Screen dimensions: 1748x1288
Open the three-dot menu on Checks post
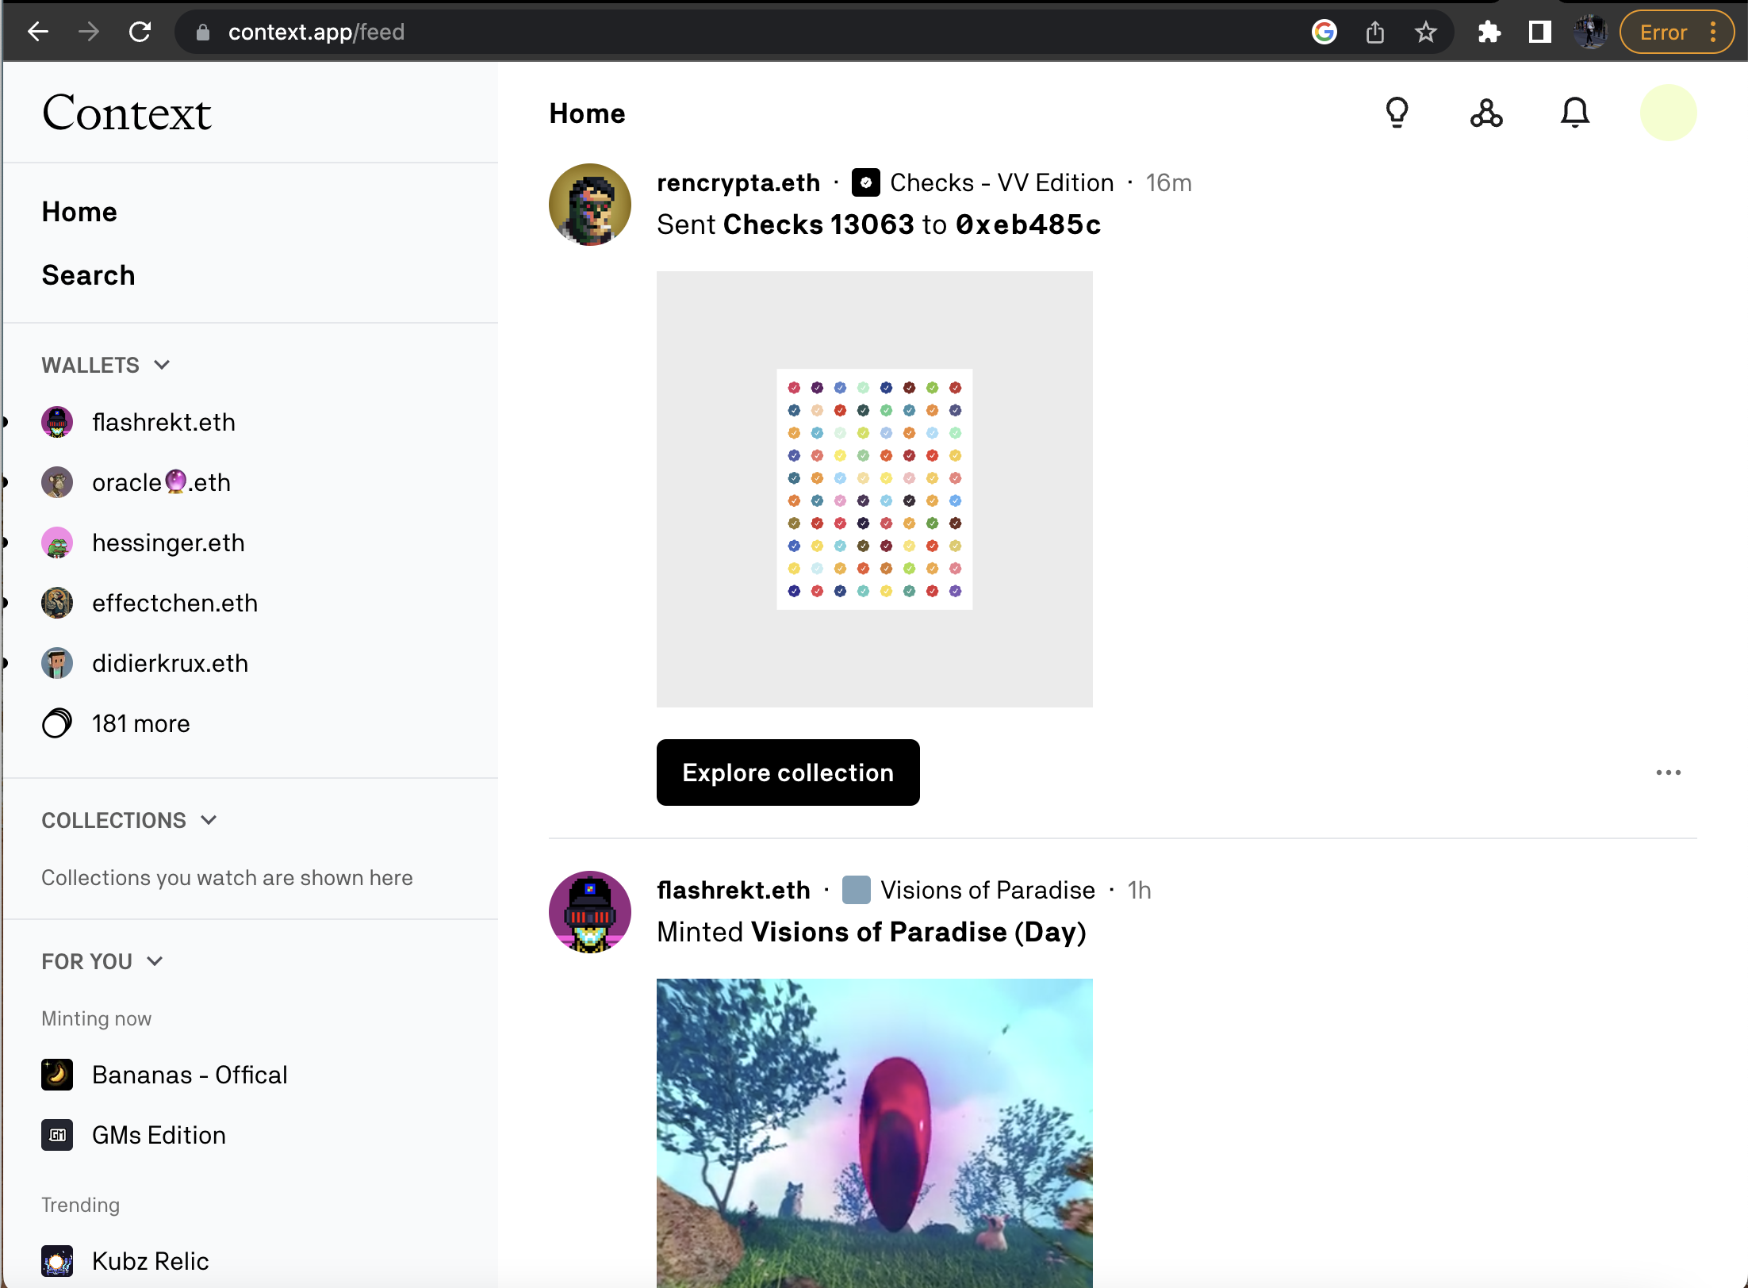click(1668, 772)
